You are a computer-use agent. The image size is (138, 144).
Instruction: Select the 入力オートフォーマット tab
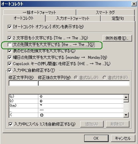click(73, 18)
